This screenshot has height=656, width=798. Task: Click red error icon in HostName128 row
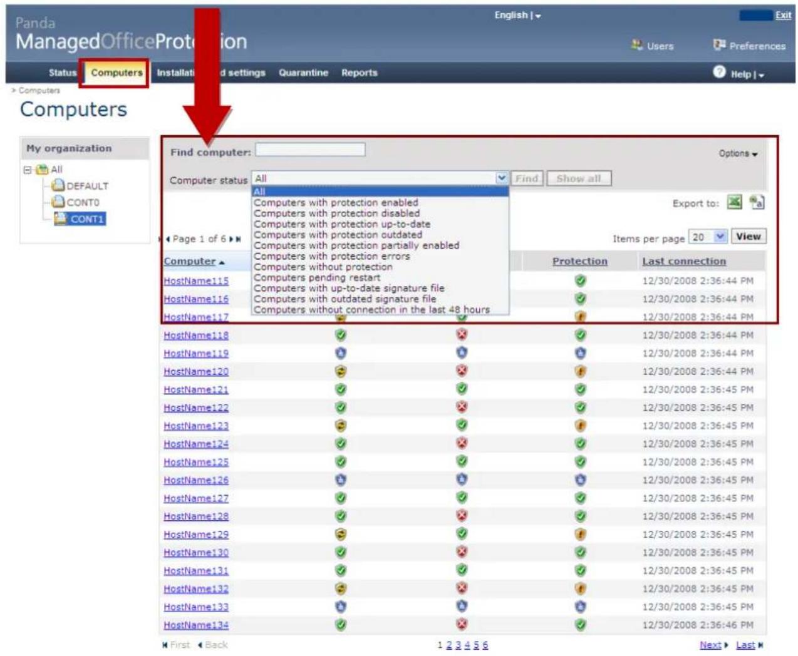pyautogui.click(x=462, y=516)
